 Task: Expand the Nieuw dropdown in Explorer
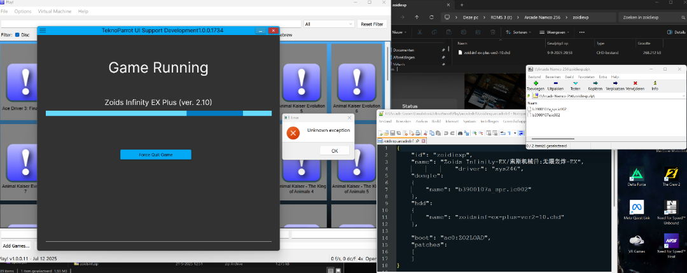[399, 32]
